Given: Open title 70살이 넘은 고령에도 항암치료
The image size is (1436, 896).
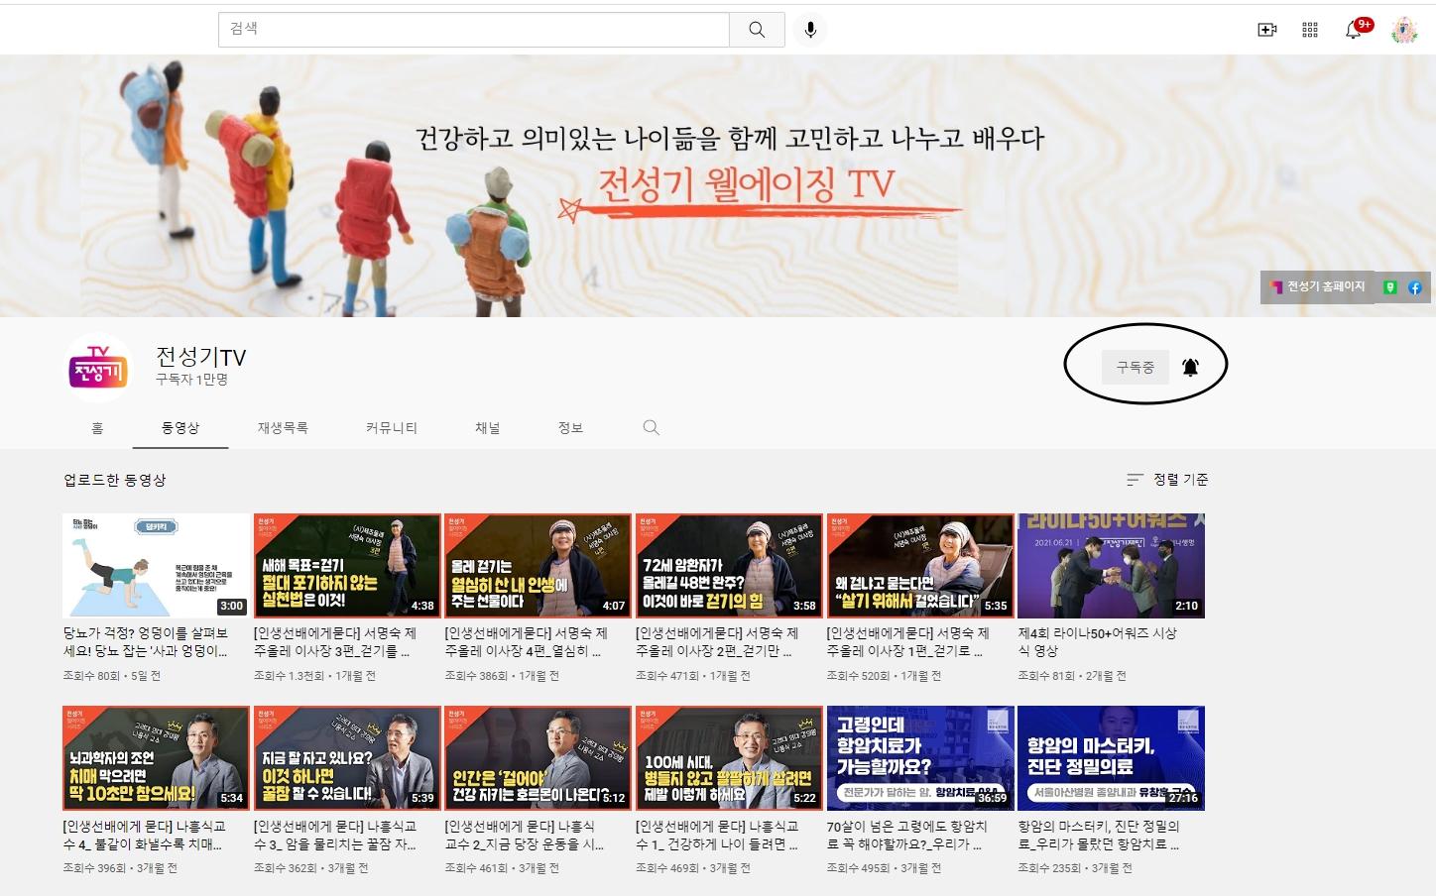Looking at the screenshot, I should click(907, 835).
